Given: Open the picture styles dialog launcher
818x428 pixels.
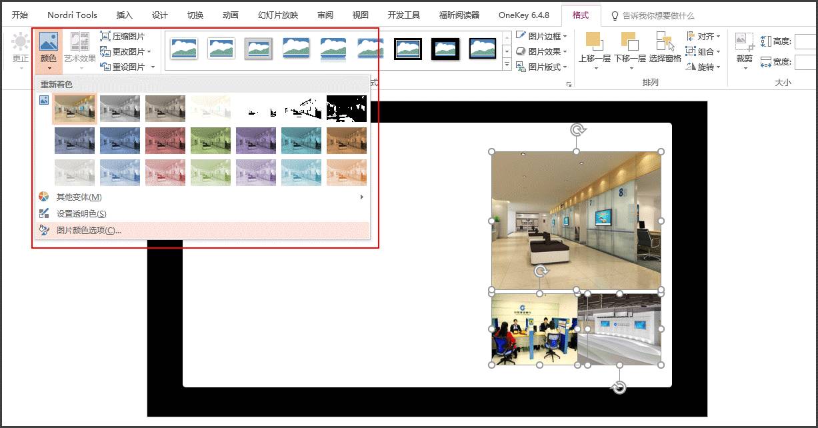Looking at the screenshot, I should [x=569, y=84].
